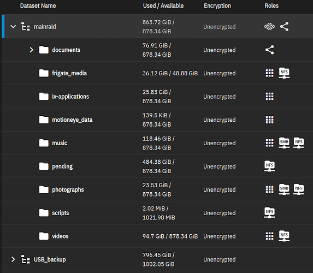Click the documents folder icon
This screenshot has height=273, width=313.
(x=44, y=50)
